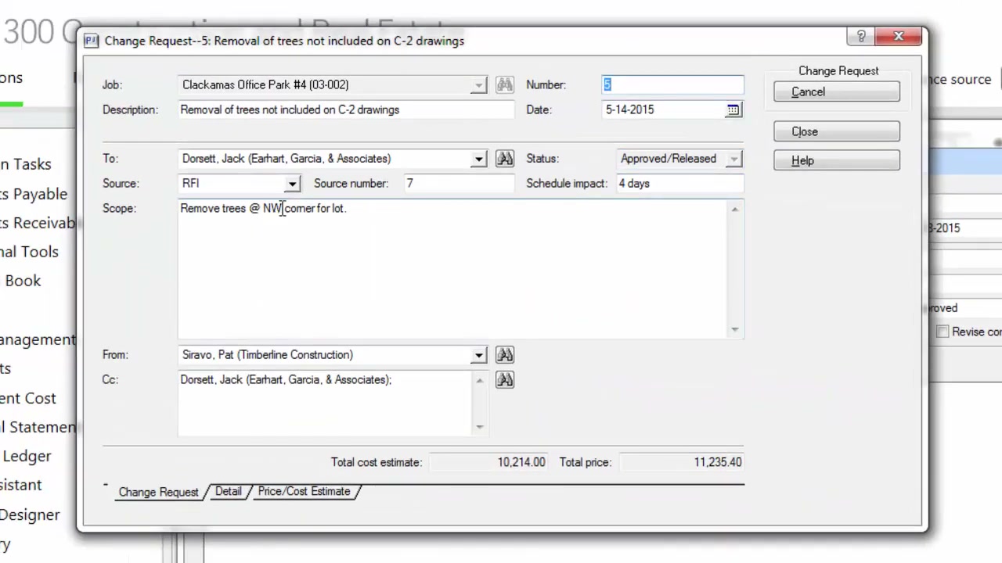Viewport: 1002px width, 563px height.
Task: Click the title bar question mark help icon
Action: coord(860,37)
